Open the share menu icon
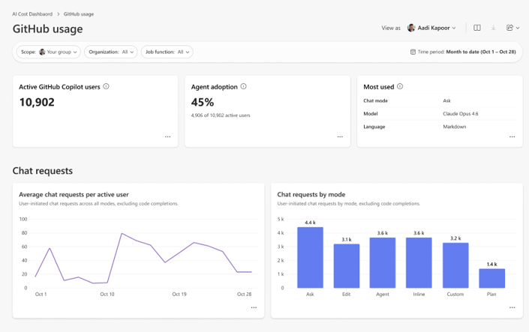 point(509,28)
